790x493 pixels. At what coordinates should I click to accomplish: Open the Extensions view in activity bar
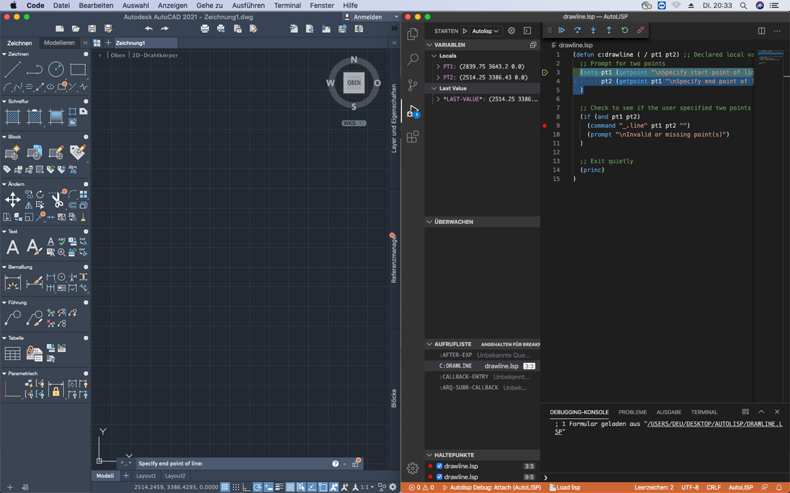[413, 137]
